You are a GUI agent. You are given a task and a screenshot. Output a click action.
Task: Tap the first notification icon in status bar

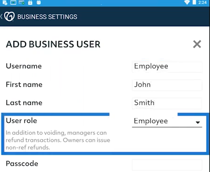(5, 2)
